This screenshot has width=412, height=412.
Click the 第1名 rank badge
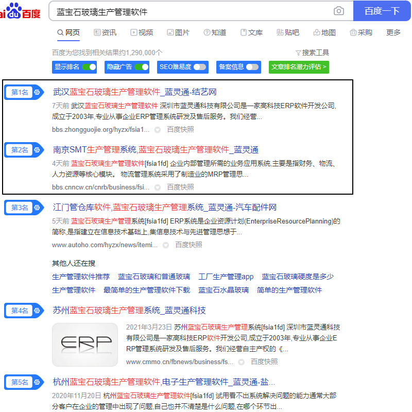point(24,92)
